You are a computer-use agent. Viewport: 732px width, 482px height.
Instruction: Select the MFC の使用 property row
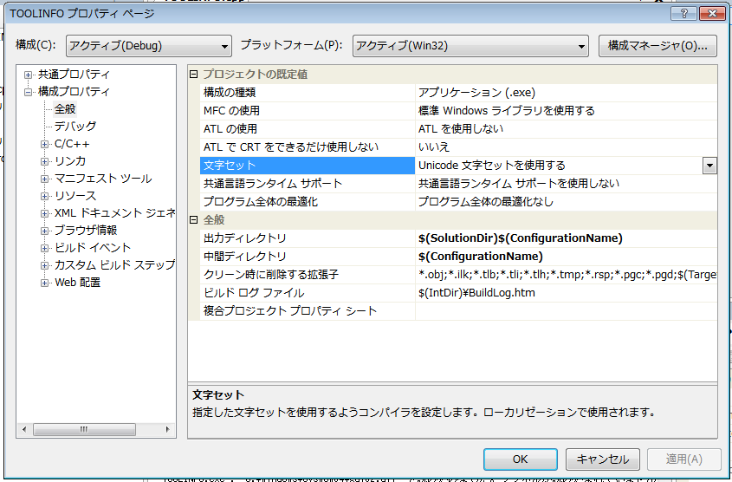(x=308, y=111)
